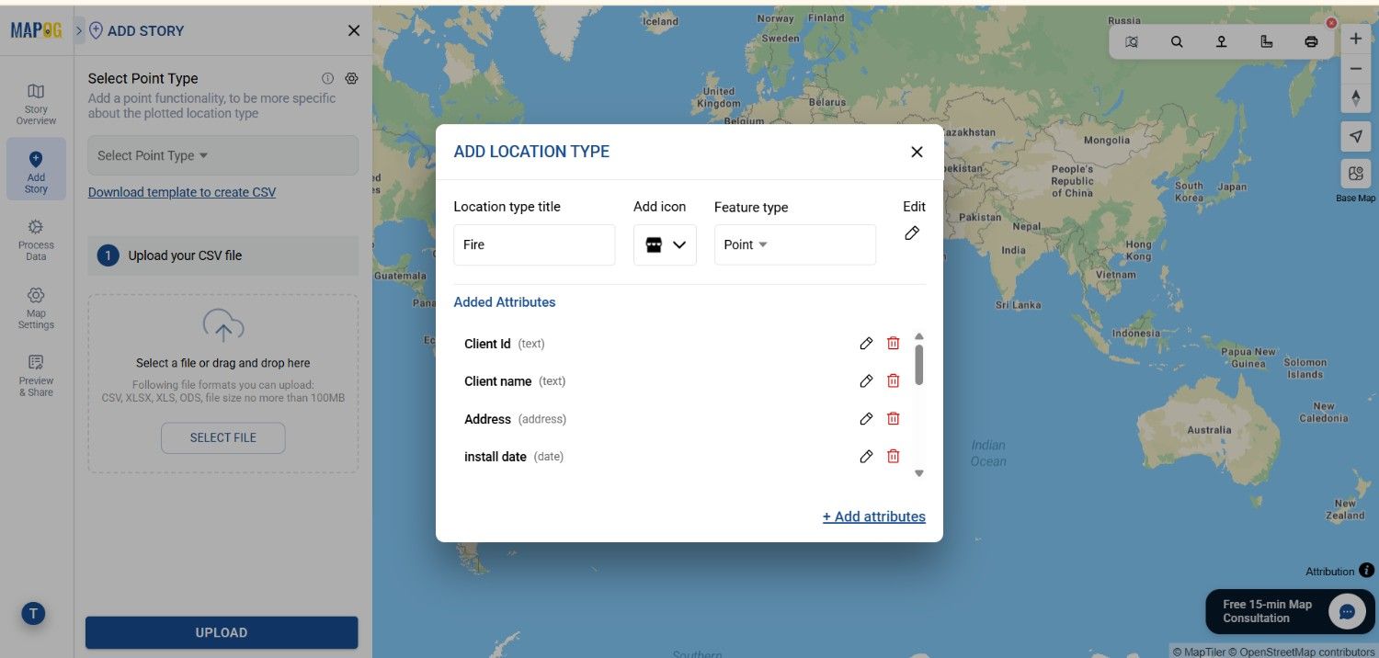Click the measure ruler tool icon
Image resolution: width=1379 pixels, height=658 pixels.
tap(1266, 41)
